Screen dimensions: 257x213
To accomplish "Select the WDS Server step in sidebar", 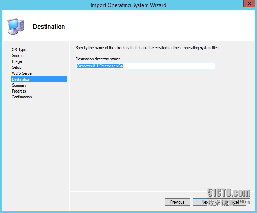I will click(x=22, y=73).
